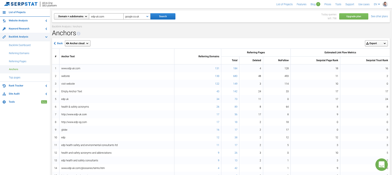Click the hamburger icon beside List of Projects
Screen dimensions: 392x175
(4, 12)
